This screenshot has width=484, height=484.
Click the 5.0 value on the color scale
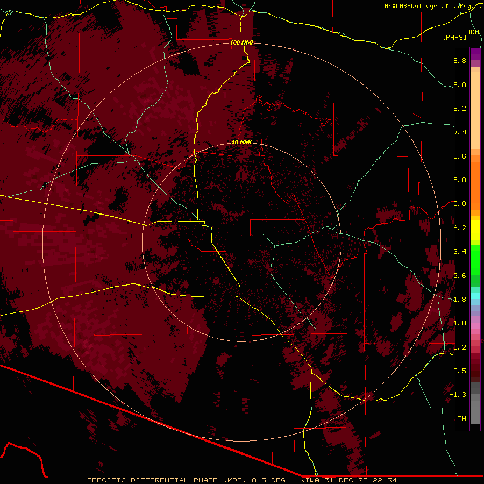click(460, 204)
